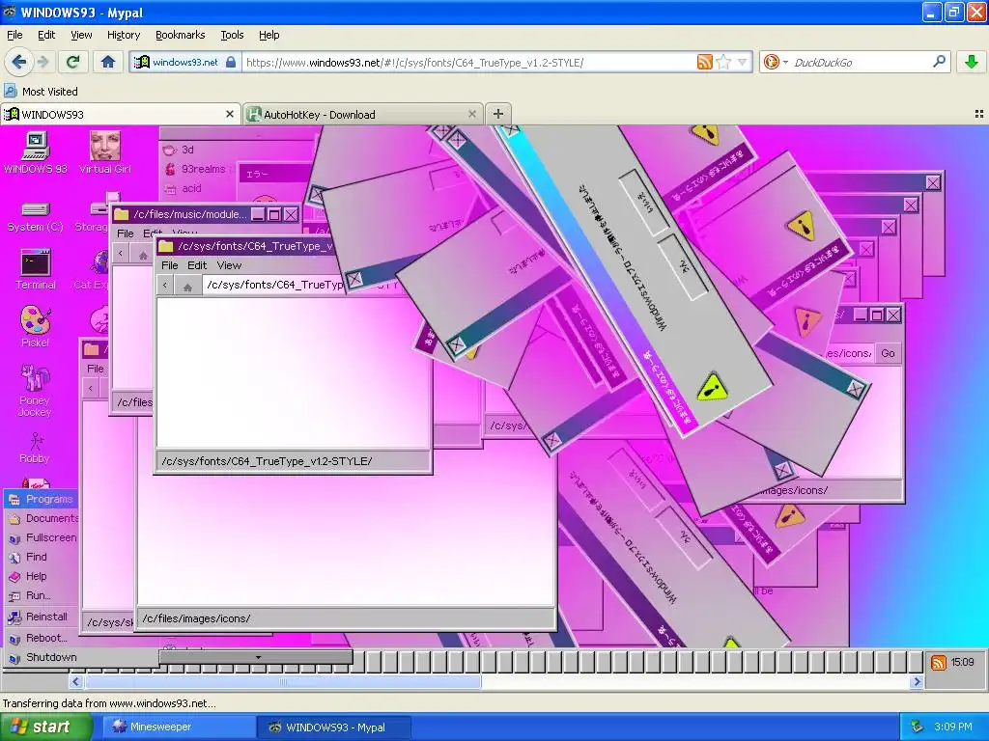Open the Robby stick figure icon
Viewport: 989px width, 741px height.
(36, 448)
